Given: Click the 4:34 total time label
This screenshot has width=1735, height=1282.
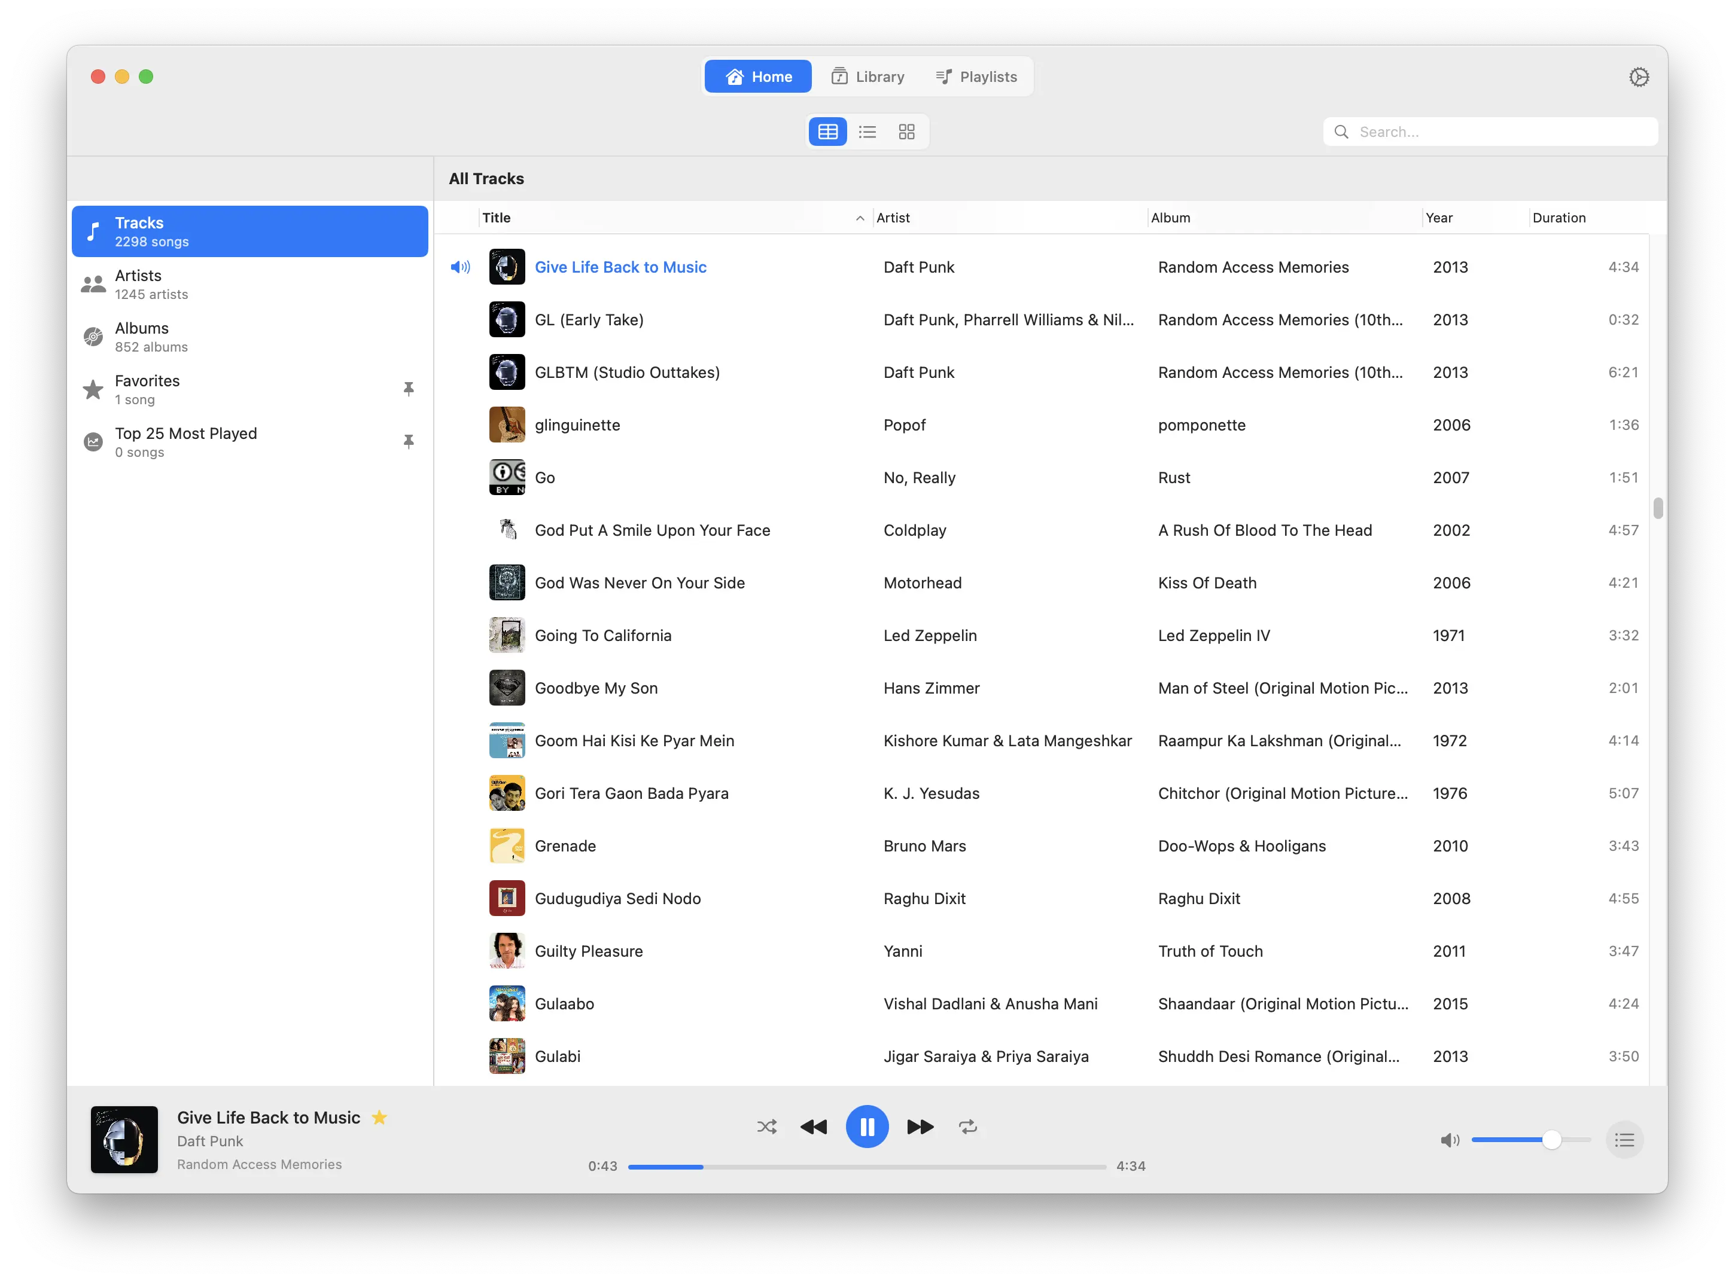Looking at the screenshot, I should click(x=1130, y=1167).
